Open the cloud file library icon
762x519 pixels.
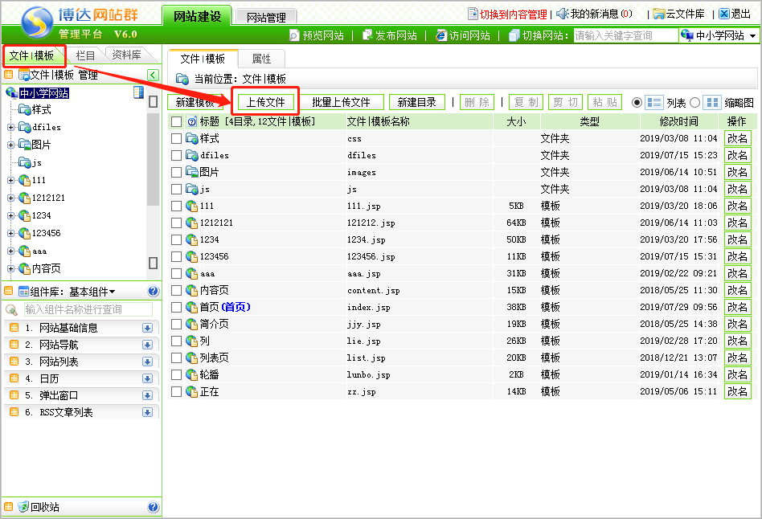click(658, 14)
